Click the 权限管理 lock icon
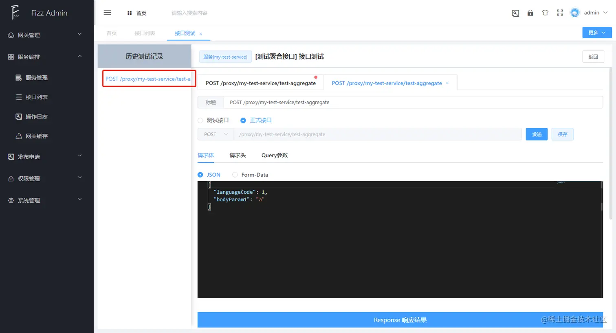 11,179
